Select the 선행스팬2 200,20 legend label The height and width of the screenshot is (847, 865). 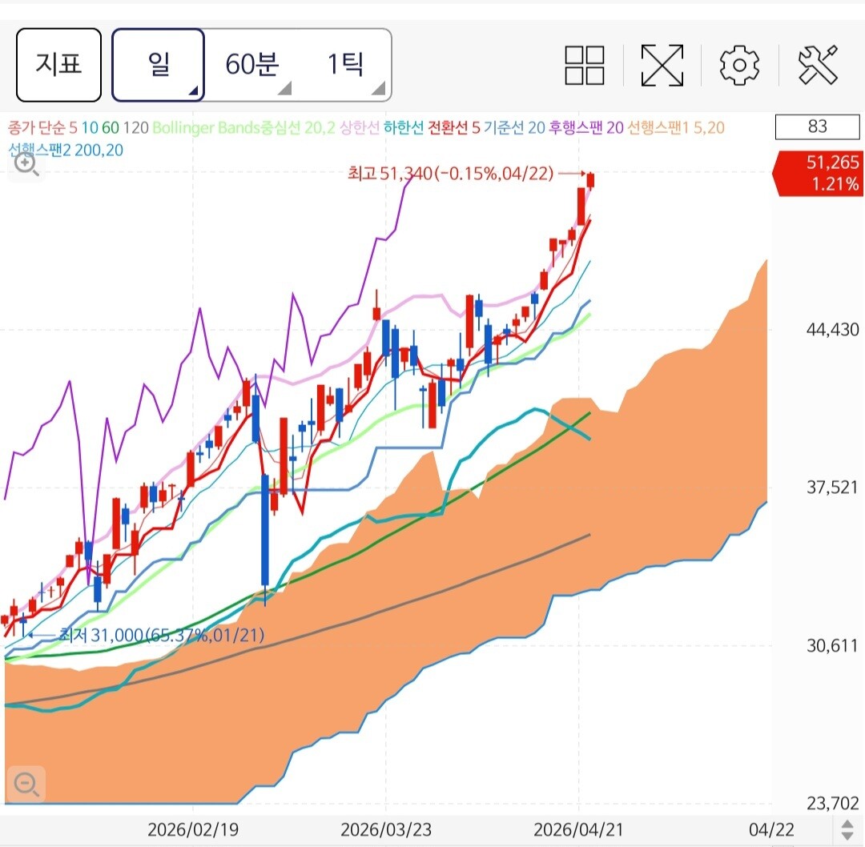pos(66,150)
